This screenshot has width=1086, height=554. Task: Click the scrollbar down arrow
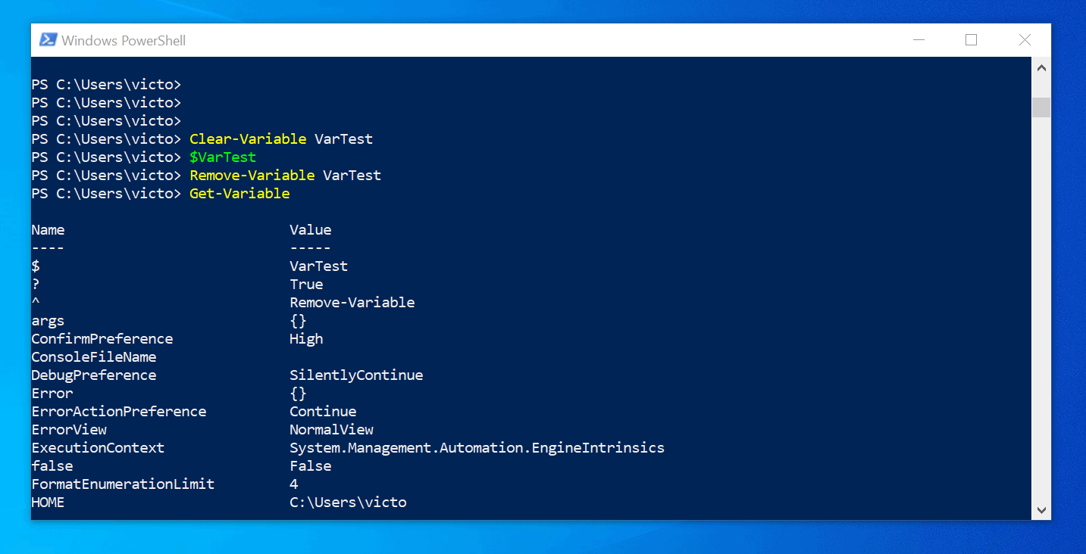pos(1041,509)
